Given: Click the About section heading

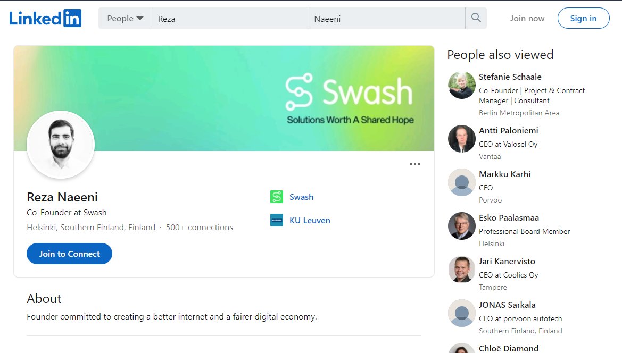Looking at the screenshot, I should (44, 299).
